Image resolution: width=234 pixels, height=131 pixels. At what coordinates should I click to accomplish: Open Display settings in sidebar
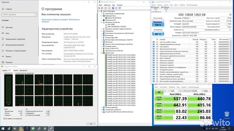[9, 27]
